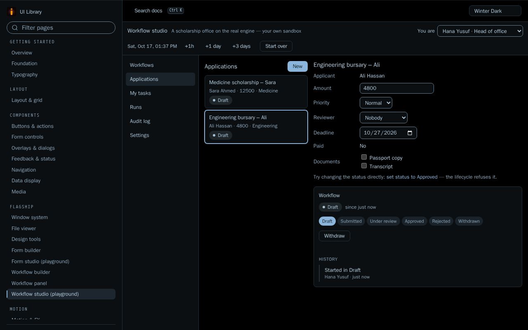Open the Workflow builder page in sidebar

pos(61,272)
